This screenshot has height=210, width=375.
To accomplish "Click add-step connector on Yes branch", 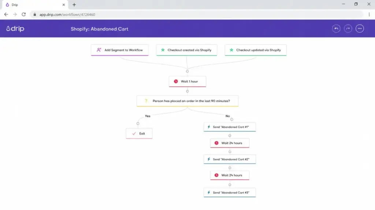I will click(138, 124).
